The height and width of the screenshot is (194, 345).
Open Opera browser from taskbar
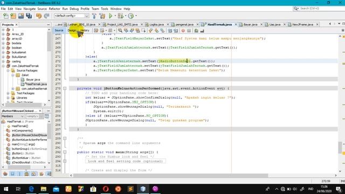point(106,189)
